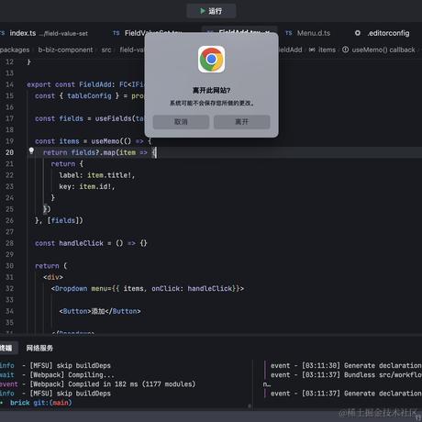Click the '<div>' tag on line 31
422x422 pixels.
pyautogui.click(x=53, y=277)
